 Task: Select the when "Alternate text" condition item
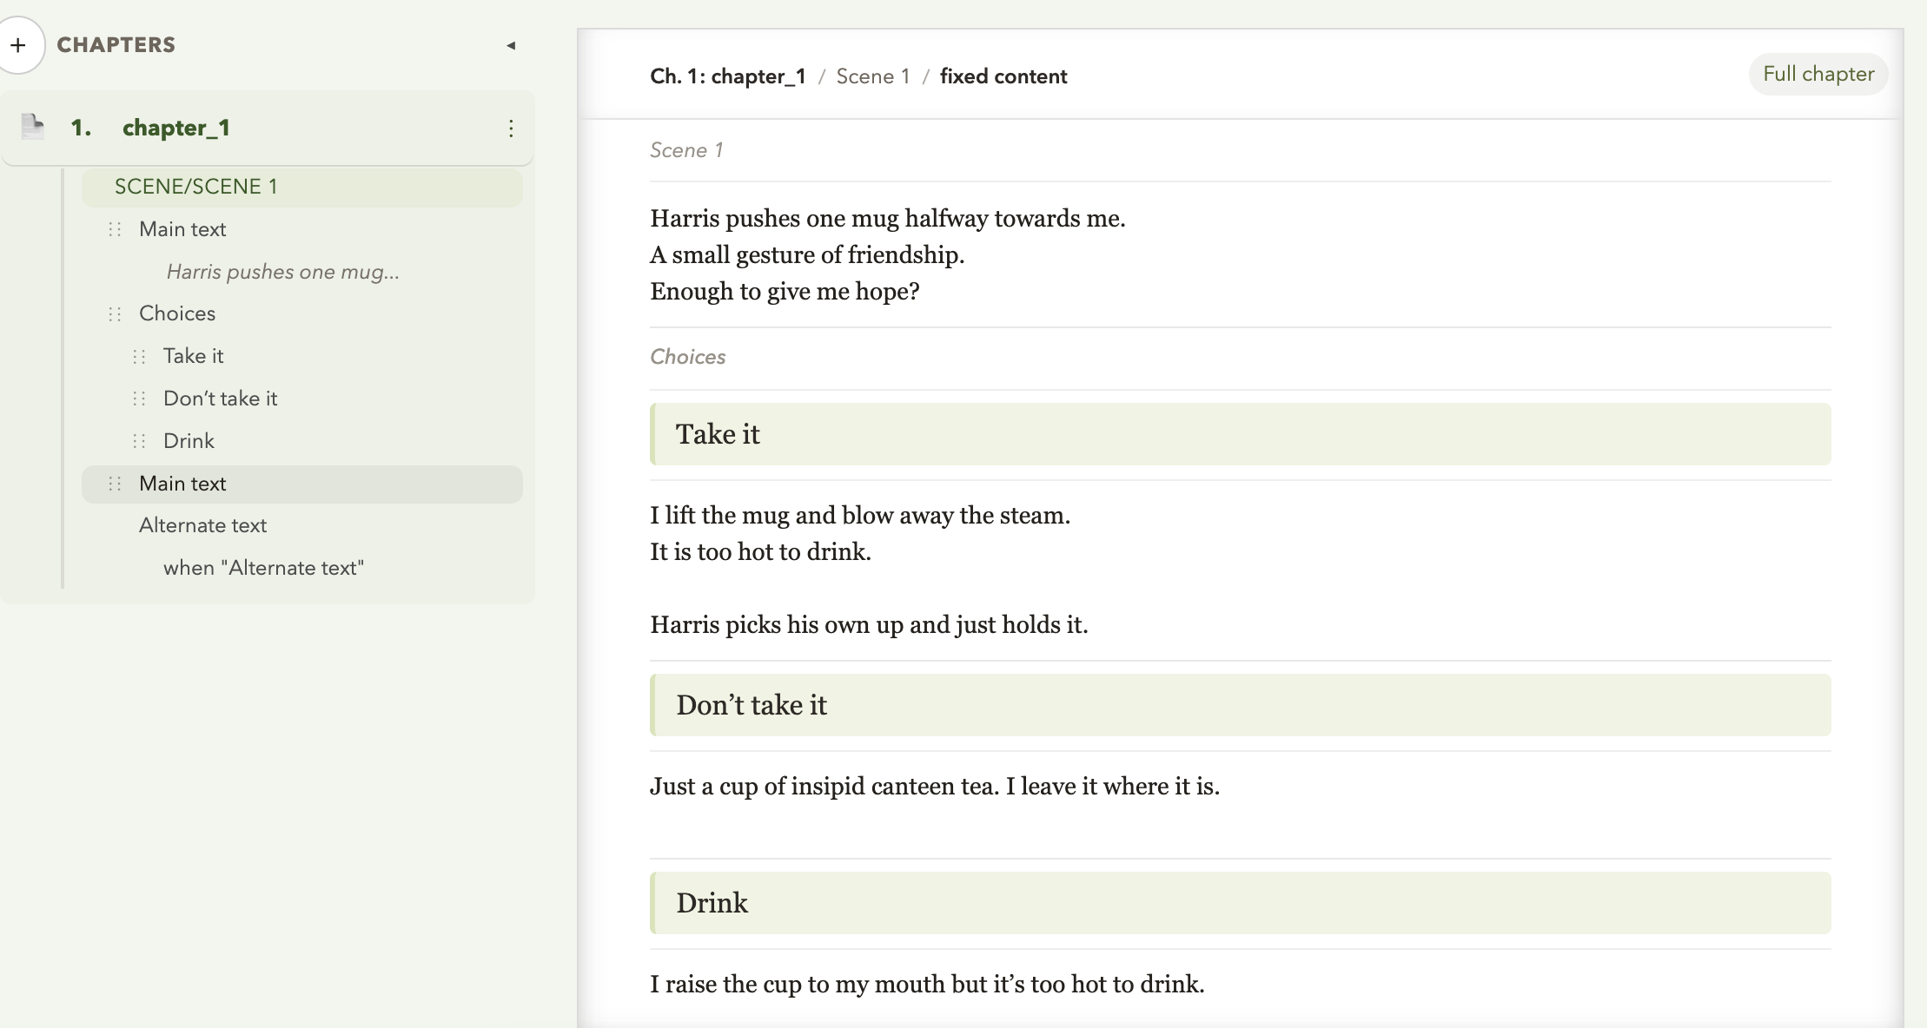click(263, 568)
